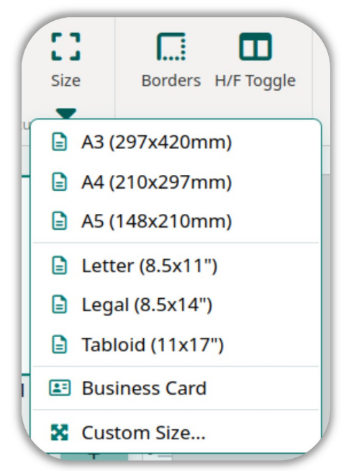Select the Business Card size entry
This screenshot has width=341, height=471.
[176, 387]
